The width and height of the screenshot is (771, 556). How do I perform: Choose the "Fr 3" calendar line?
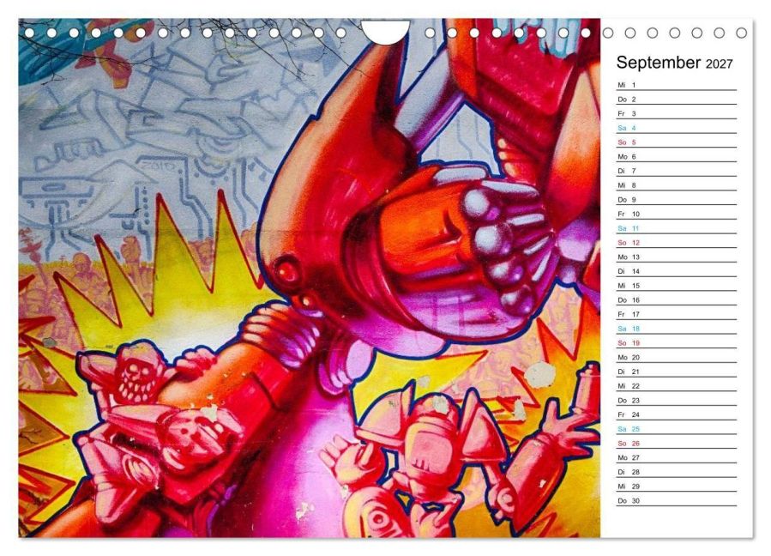tap(677, 113)
